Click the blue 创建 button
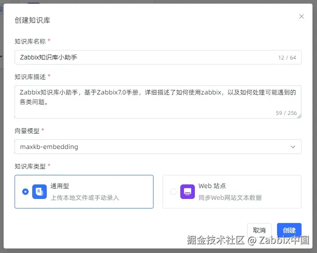The width and height of the screenshot is (317, 253). [289, 230]
